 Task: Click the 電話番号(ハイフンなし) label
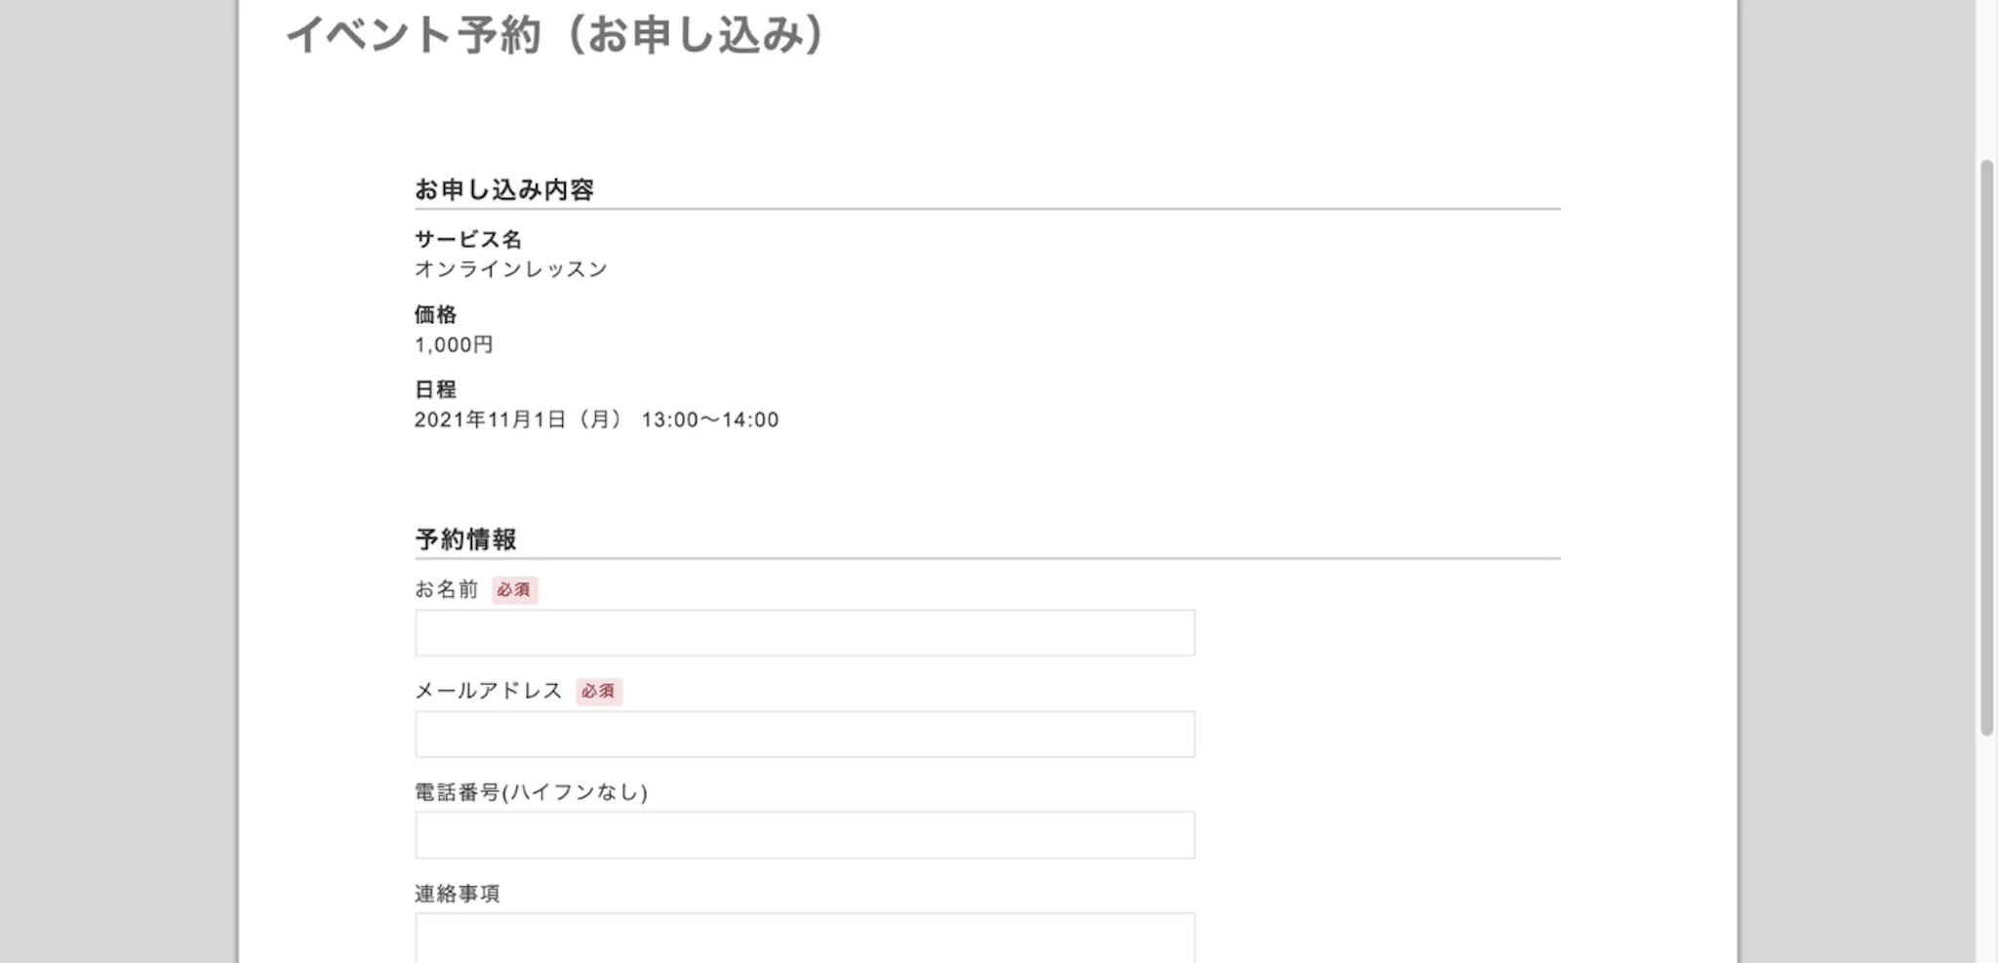[531, 792]
